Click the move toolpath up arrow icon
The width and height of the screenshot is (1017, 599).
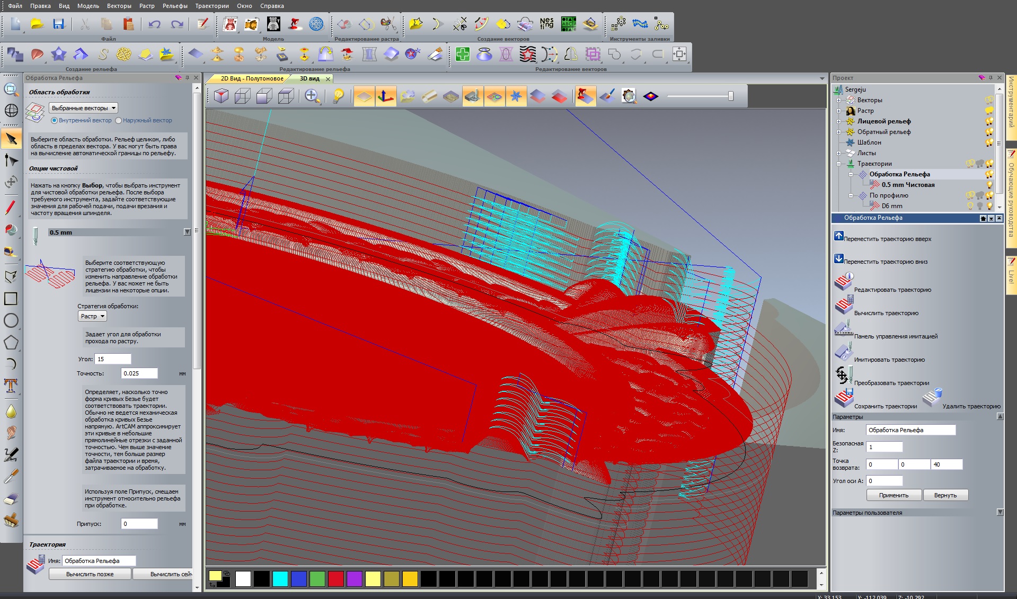coord(838,236)
